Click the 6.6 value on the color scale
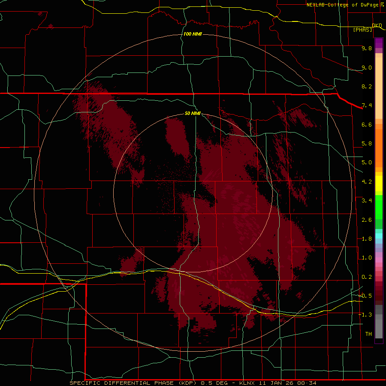The width and height of the screenshot is (386, 386). pyautogui.click(x=367, y=124)
